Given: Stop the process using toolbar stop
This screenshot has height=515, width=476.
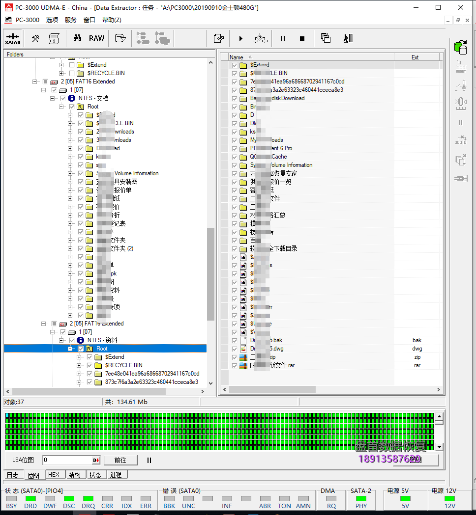Looking at the screenshot, I should tap(302, 38).
